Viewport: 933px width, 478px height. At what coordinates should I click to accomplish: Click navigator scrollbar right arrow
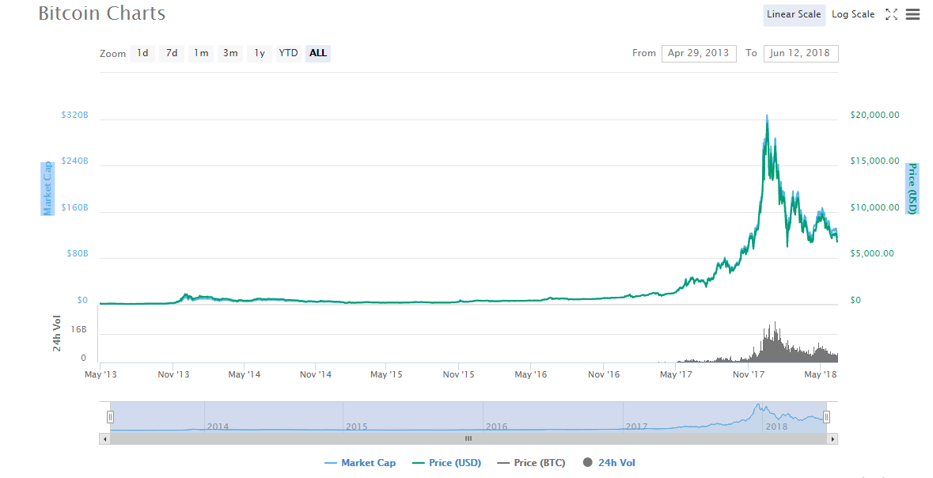coord(832,438)
